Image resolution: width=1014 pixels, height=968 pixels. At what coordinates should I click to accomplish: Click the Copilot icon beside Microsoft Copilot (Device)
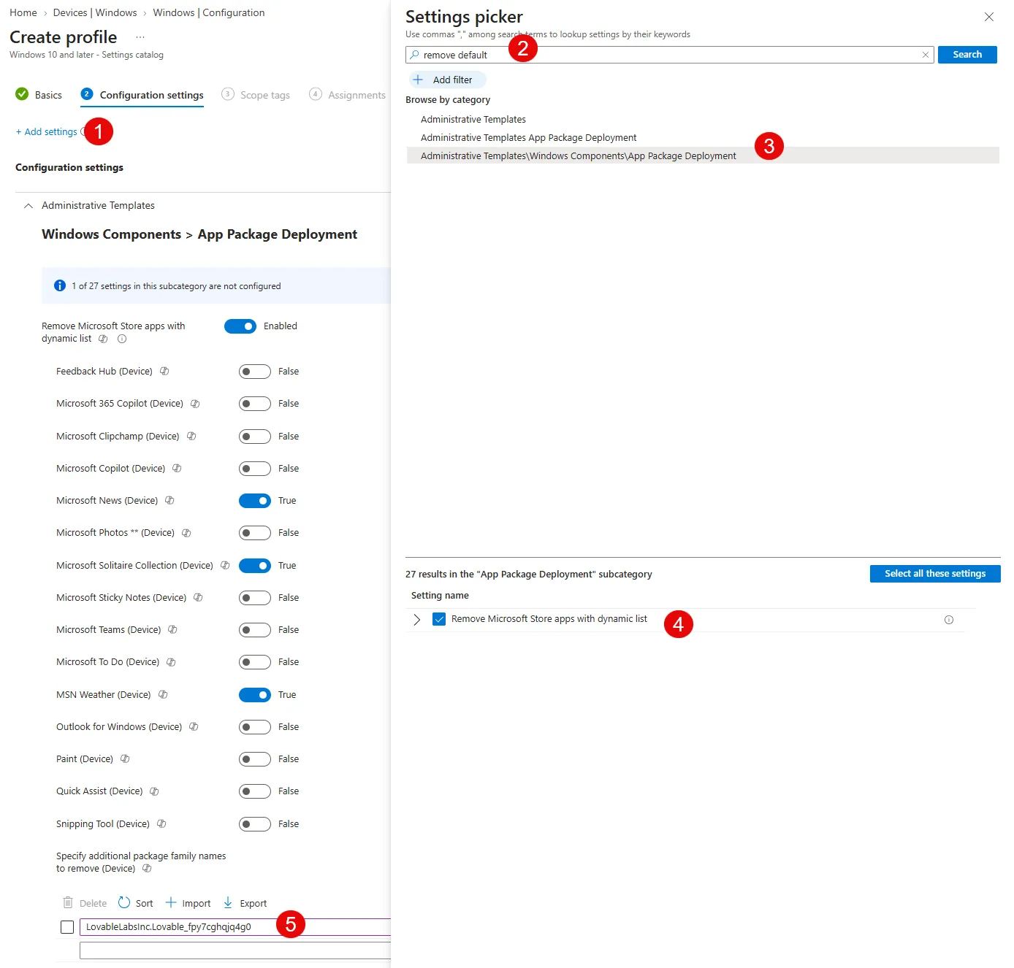point(177,469)
